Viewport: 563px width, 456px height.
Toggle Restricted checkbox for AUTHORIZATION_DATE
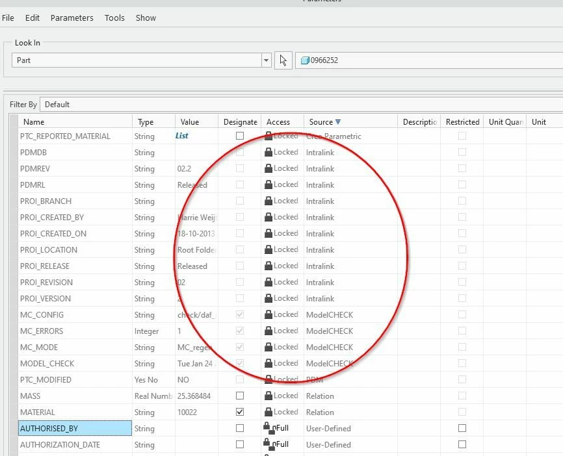pyautogui.click(x=462, y=444)
